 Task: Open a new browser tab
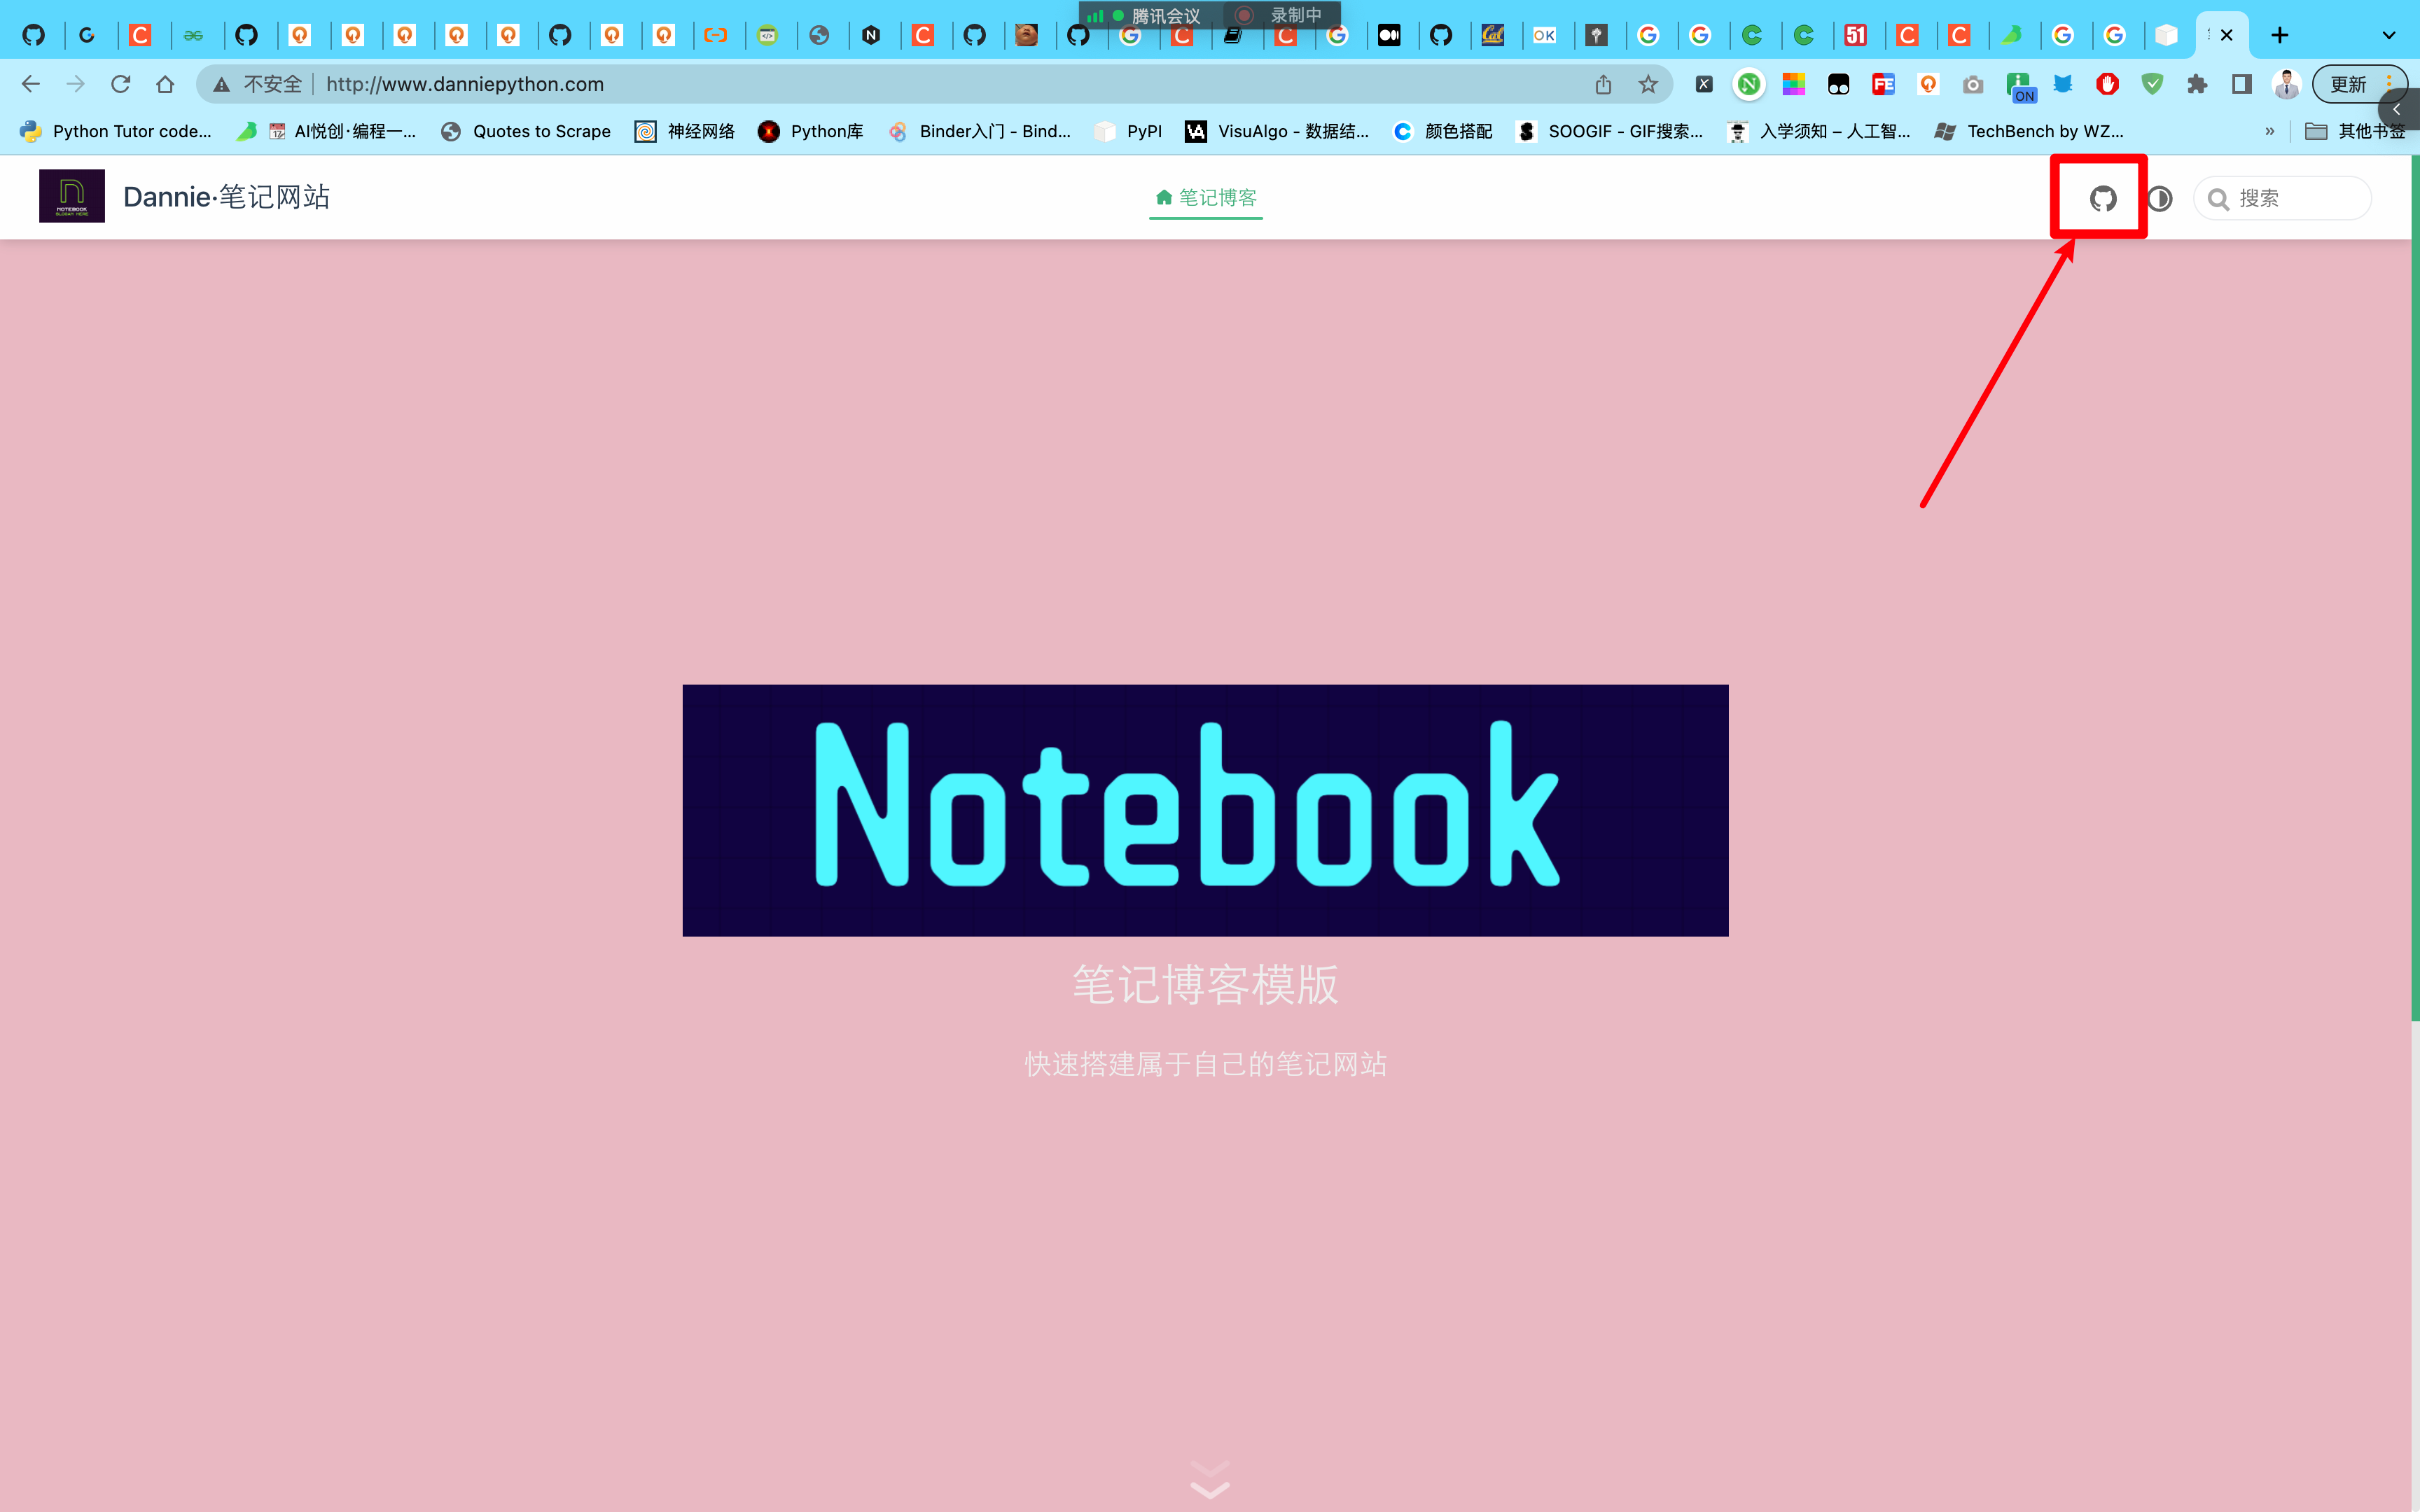pos(2279,35)
